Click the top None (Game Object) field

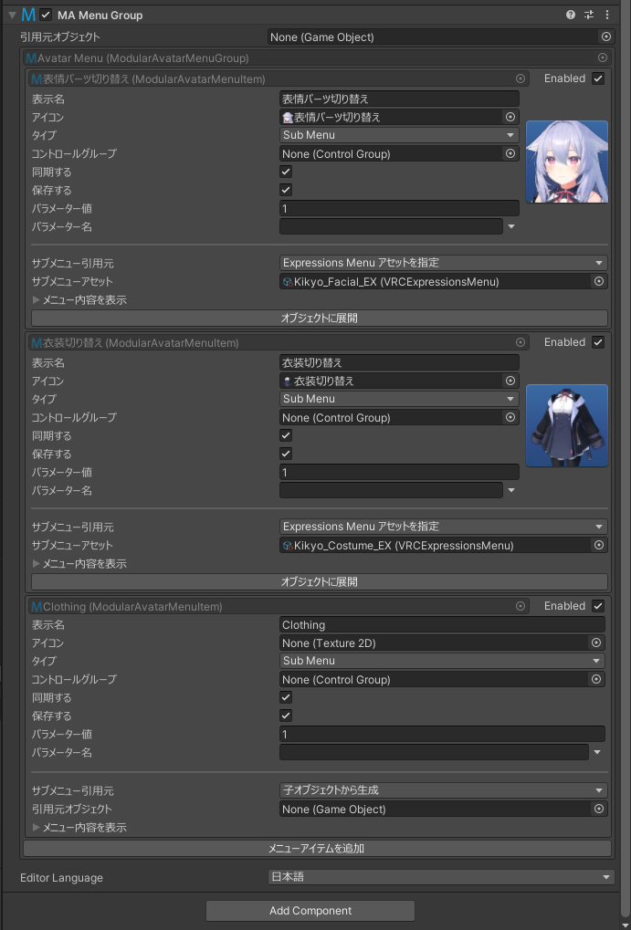[441, 37]
